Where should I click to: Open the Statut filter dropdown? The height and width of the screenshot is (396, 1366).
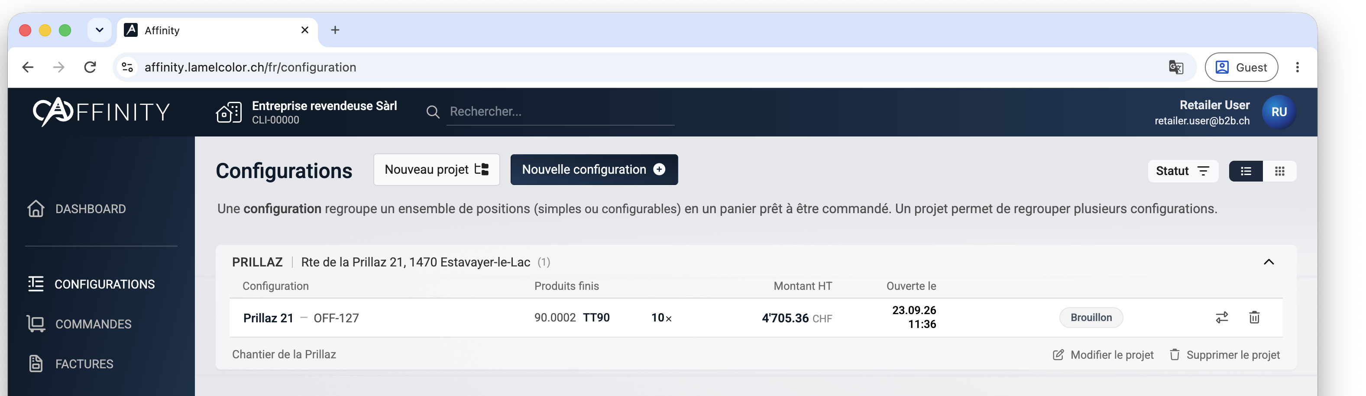click(1182, 171)
